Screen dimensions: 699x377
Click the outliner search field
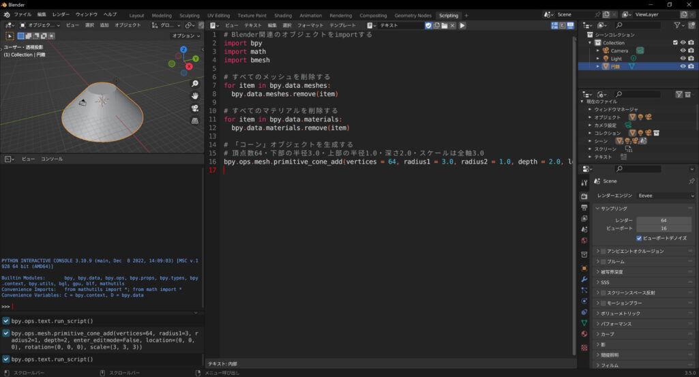[636, 25]
